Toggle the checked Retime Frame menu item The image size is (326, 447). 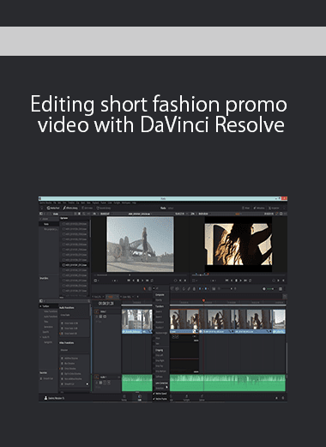tap(160, 399)
